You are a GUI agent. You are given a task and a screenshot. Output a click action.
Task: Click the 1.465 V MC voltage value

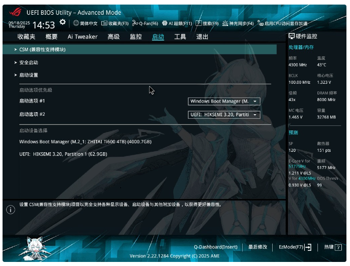296,117
